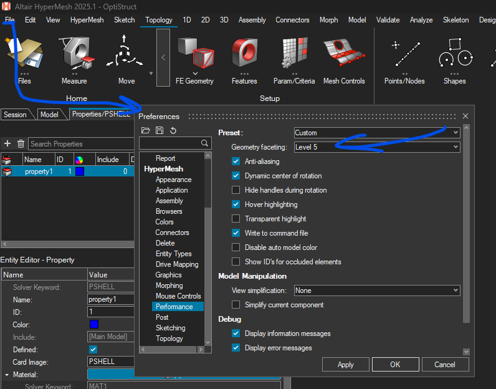This screenshot has height=389, width=496.
Task: Collapse the ribbon group with left chevron
Action: [163, 57]
